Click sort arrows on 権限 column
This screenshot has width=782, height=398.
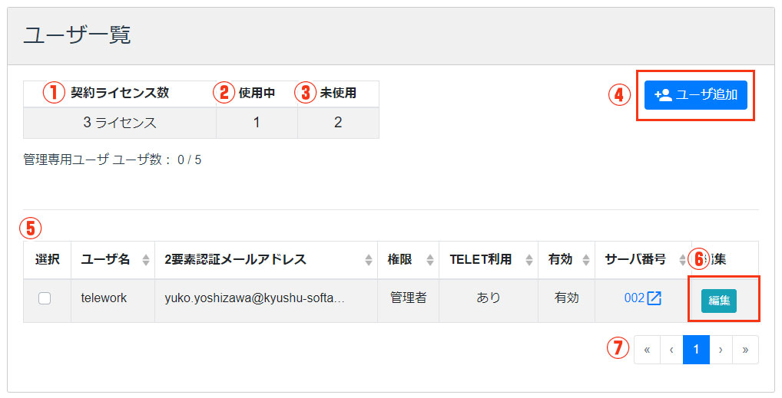point(430,259)
